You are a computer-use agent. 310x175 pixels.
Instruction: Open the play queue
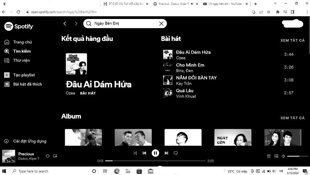pos(269,156)
